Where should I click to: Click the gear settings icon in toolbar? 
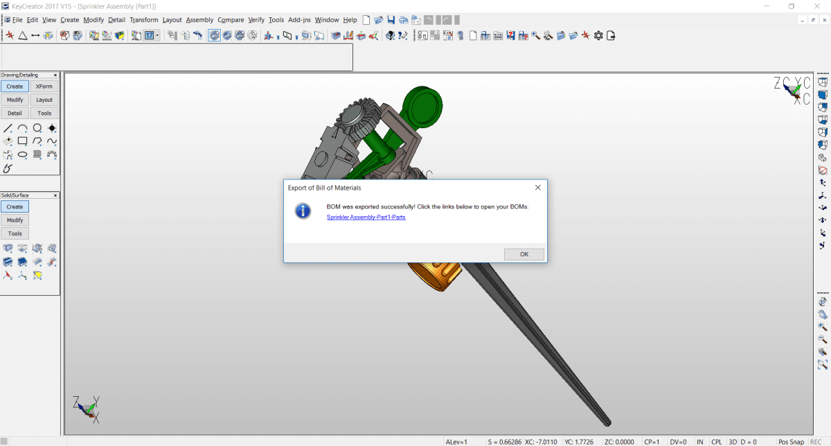coord(599,35)
